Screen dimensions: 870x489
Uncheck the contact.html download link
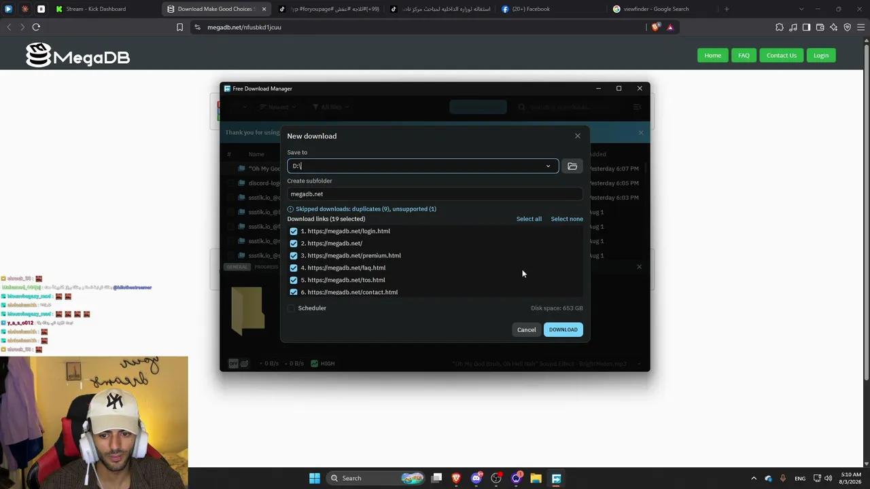294,292
